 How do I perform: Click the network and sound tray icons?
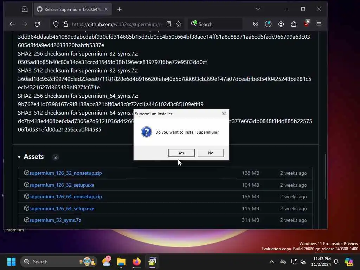(x=298, y=262)
